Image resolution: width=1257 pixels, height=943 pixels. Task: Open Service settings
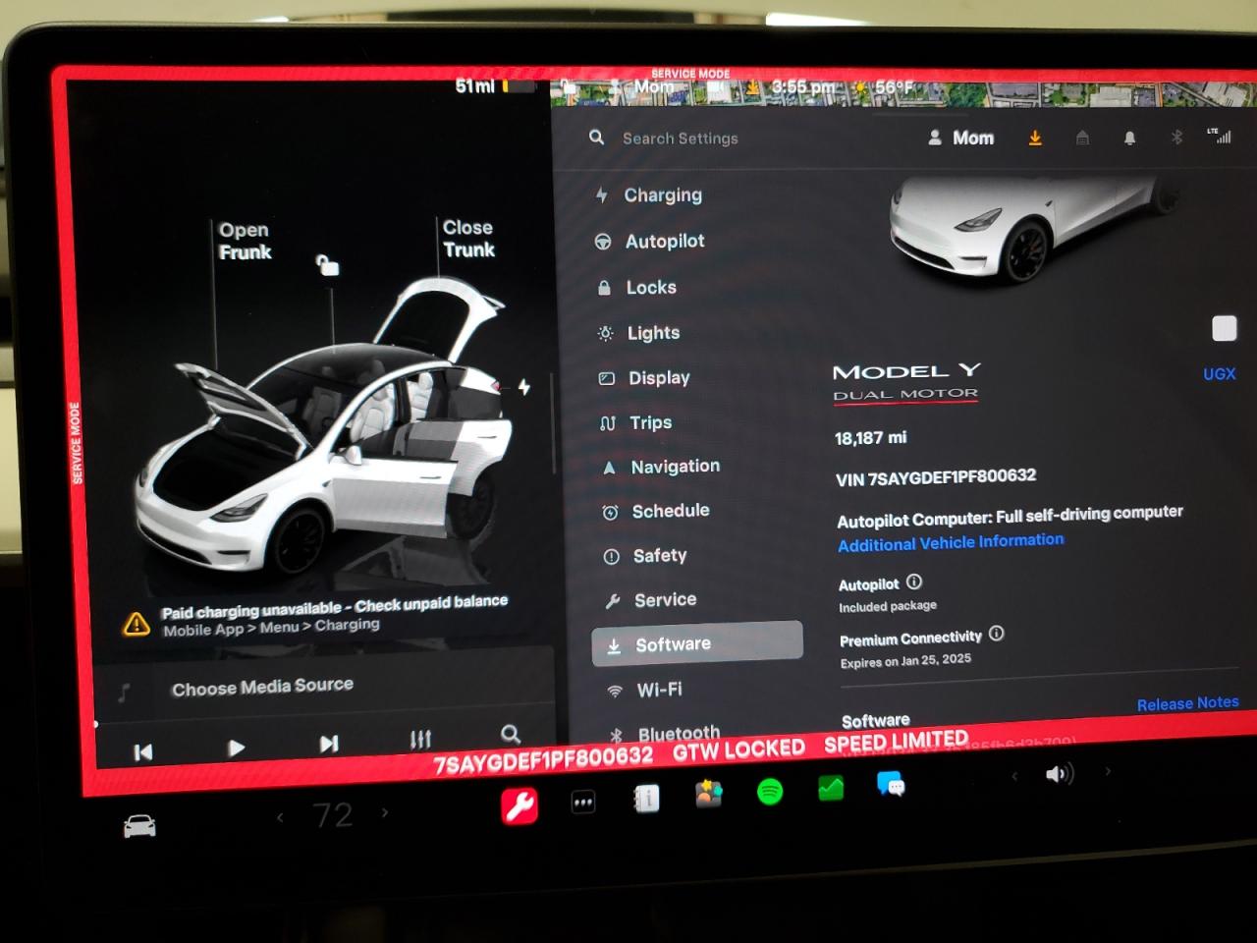point(665,600)
